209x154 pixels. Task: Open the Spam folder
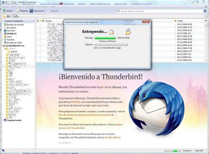pos(8,37)
